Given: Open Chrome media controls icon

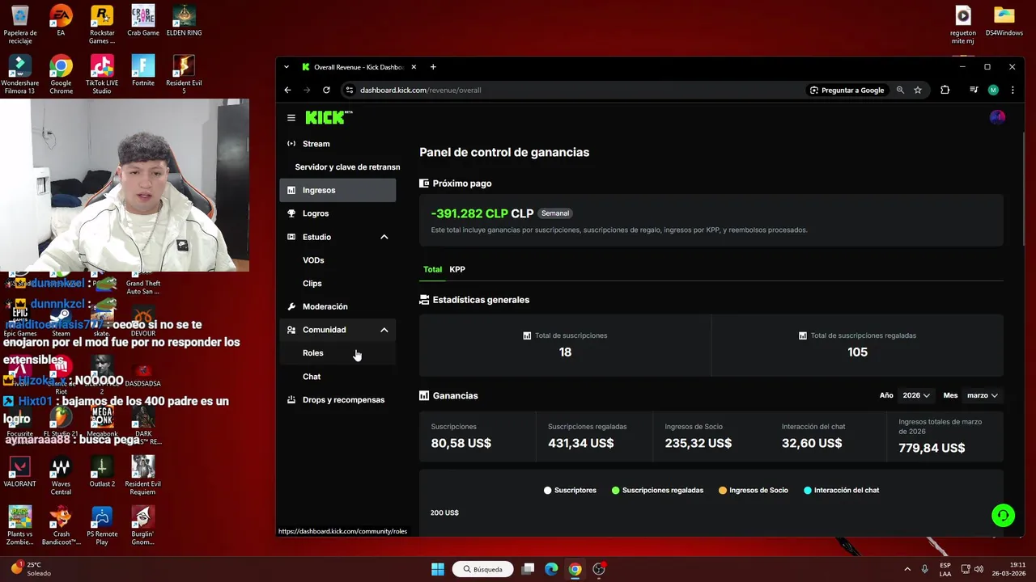Looking at the screenshot, I should tap(974, 90).
